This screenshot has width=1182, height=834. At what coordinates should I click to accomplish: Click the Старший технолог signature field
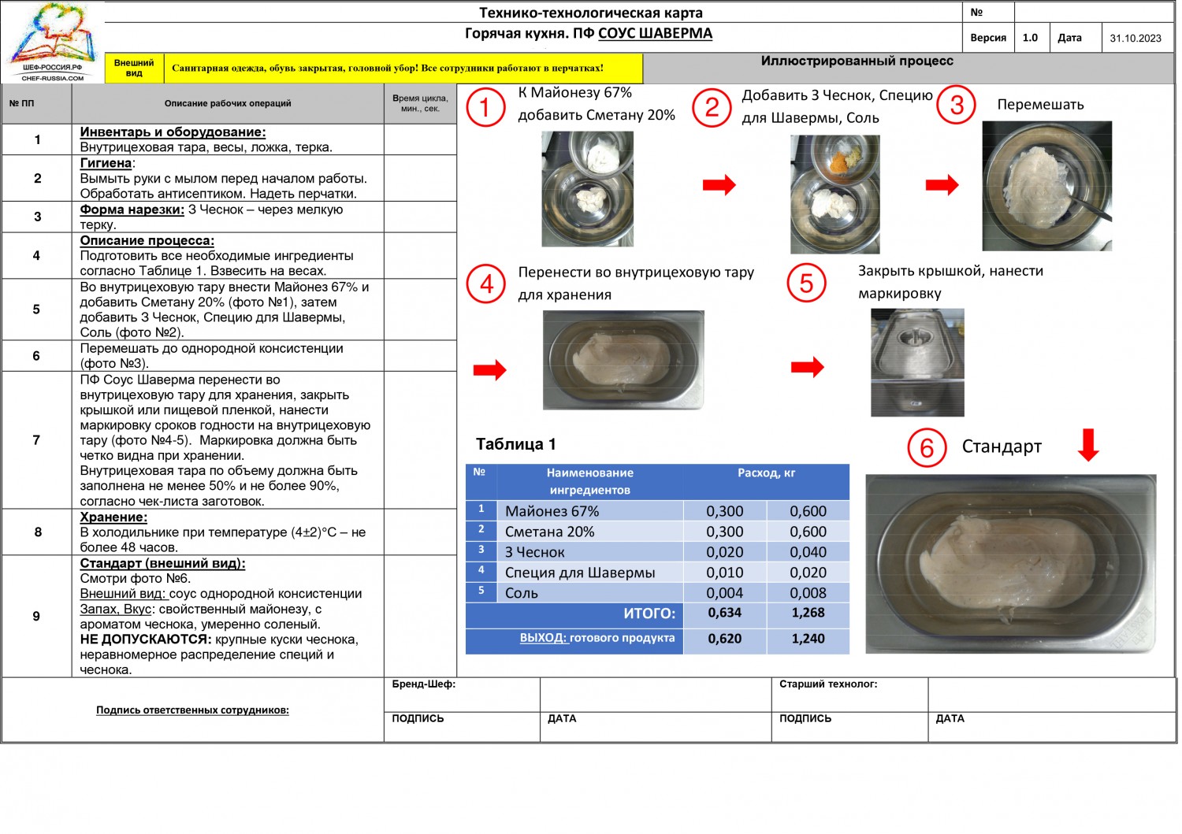[1052, 695]
